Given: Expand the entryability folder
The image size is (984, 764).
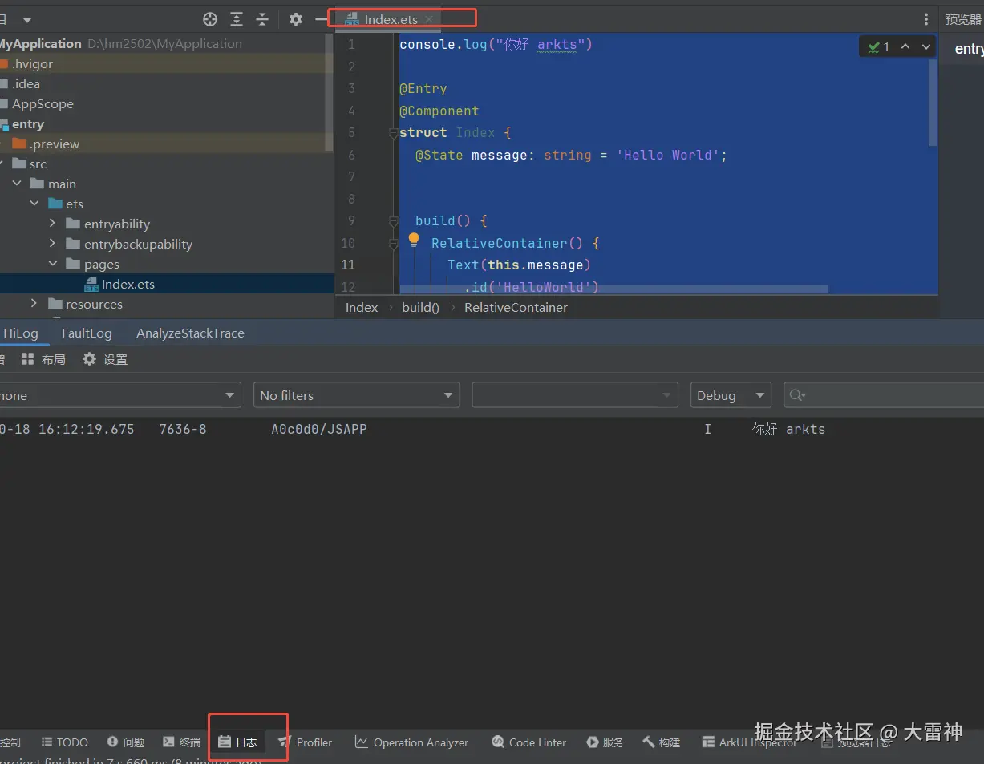Looking at the screenshot, I should click(52, 224).
